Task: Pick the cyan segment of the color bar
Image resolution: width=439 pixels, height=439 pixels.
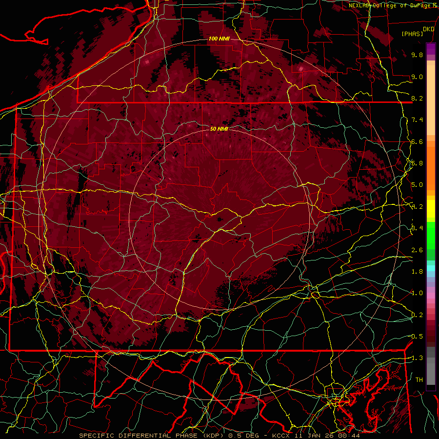Action: 431,268
